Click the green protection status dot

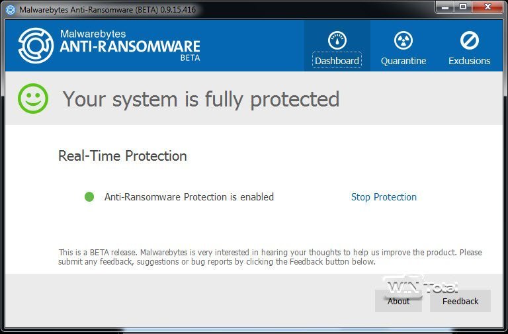[89, 196]
